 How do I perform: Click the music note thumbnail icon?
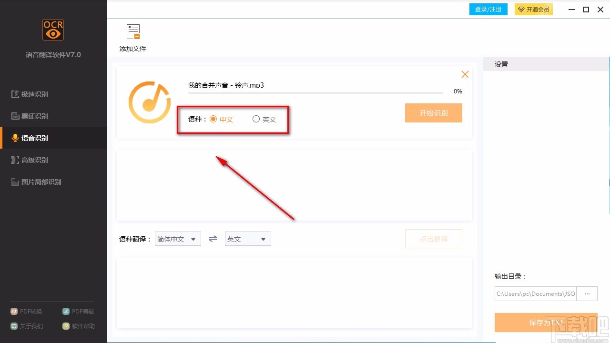[149, 101]
